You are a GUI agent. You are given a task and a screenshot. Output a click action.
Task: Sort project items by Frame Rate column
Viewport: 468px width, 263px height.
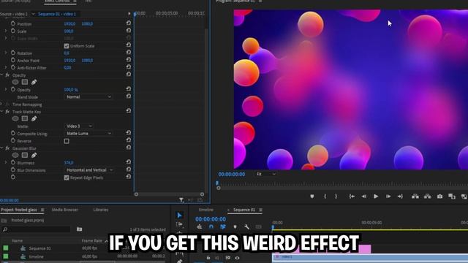tap(91, 240)
